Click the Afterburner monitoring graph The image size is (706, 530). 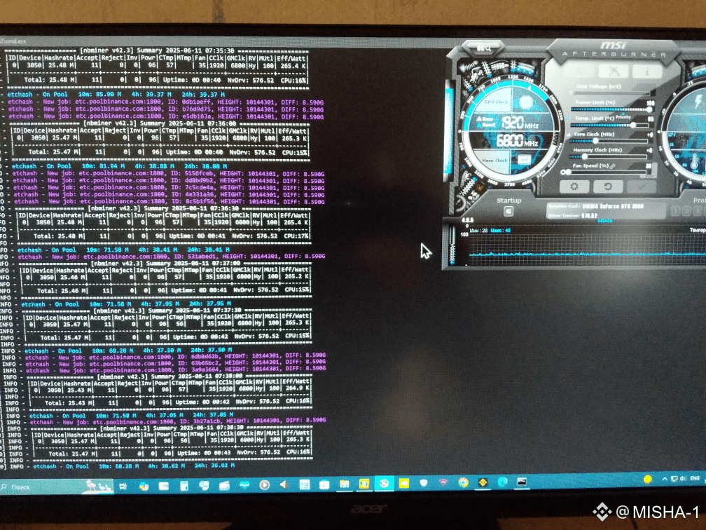click(587, 250)
